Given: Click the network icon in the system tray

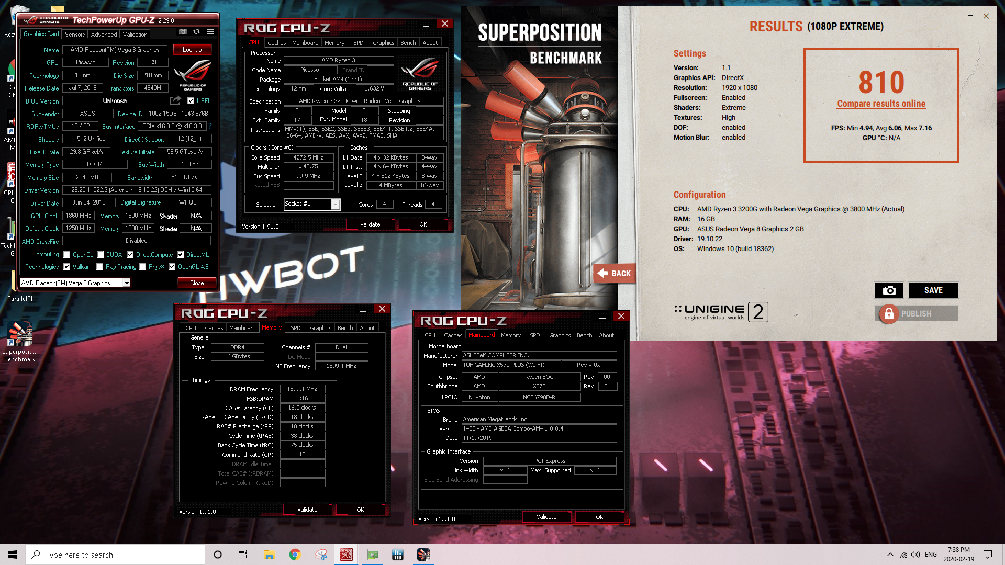Looking at the screenshot, I should (x=903, y=555).
